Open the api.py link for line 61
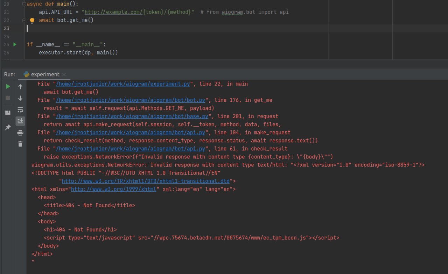 [x=131, y=148]
